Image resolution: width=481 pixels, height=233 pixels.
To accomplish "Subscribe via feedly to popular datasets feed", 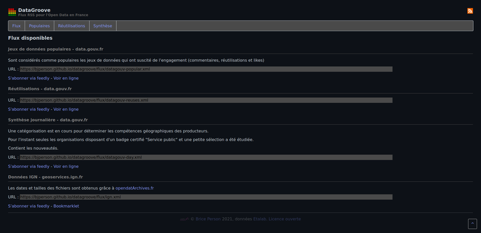I will point(28,78).
